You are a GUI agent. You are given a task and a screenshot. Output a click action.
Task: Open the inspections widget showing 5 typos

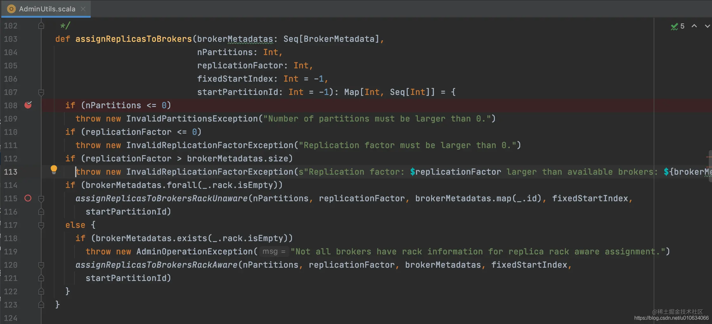pos(677,26)
